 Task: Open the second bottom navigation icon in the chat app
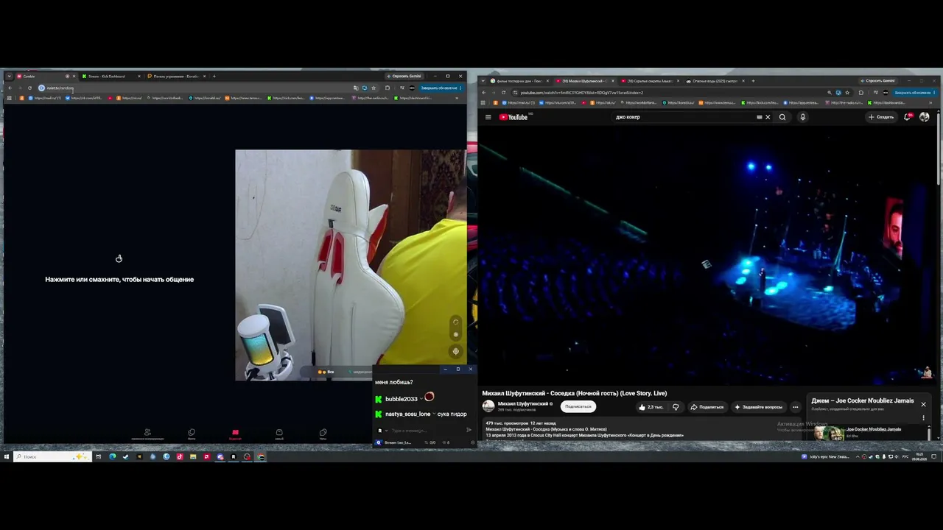click(192, 434)
